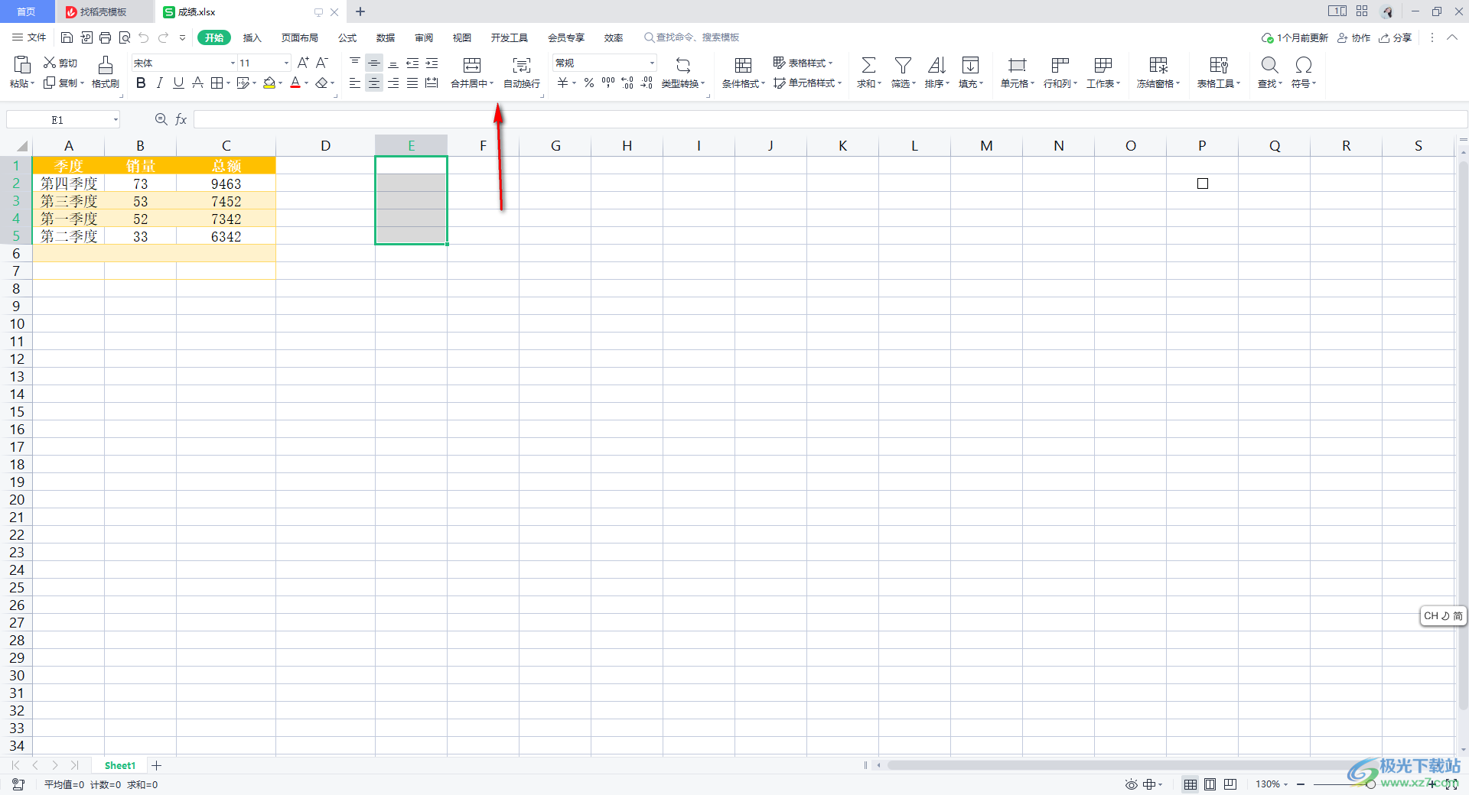Expand the Conditional Formatting (条件格式) dropdown
This screenshot has width=1469, height=795.
[763, 83]
